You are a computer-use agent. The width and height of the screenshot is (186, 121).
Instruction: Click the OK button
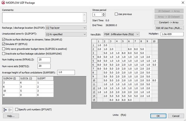coord(158,116)
